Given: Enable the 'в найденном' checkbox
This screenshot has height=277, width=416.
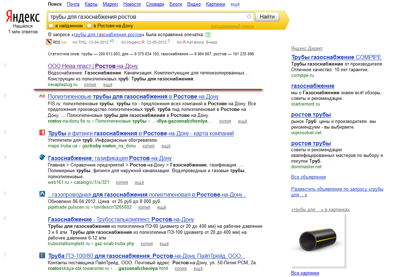Looking at the screenshot, I should [51, 26].
